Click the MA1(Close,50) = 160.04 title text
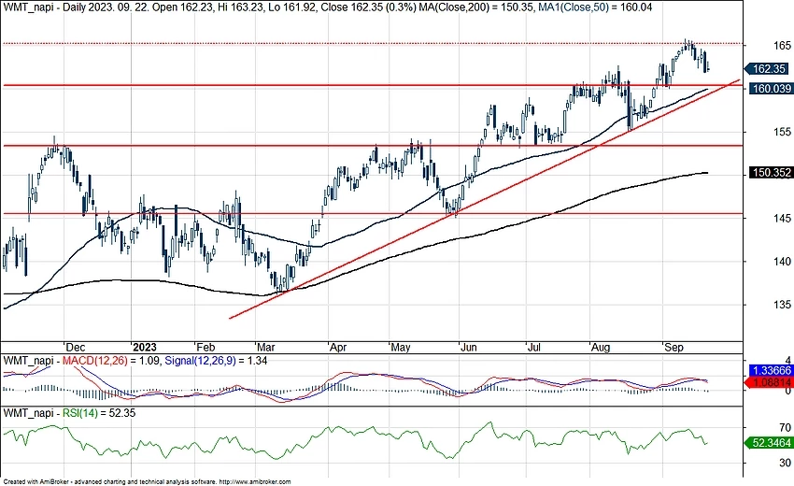This screenshot has height=486, width=794. coord(595,7)
